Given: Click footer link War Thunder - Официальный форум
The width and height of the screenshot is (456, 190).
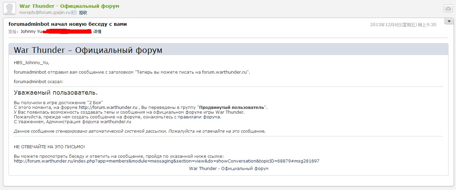Looking at the screenshot, I should (x=229, y=168).
